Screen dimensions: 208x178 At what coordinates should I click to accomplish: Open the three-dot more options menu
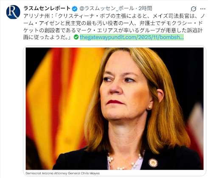(x=203, y=9)
